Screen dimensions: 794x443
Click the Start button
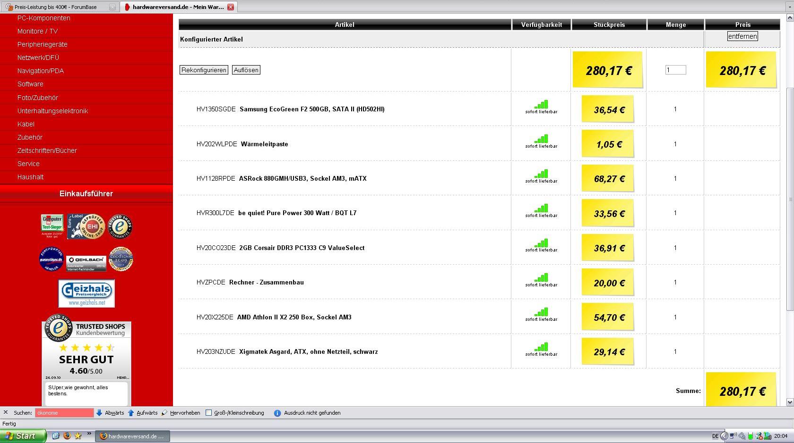23,436
